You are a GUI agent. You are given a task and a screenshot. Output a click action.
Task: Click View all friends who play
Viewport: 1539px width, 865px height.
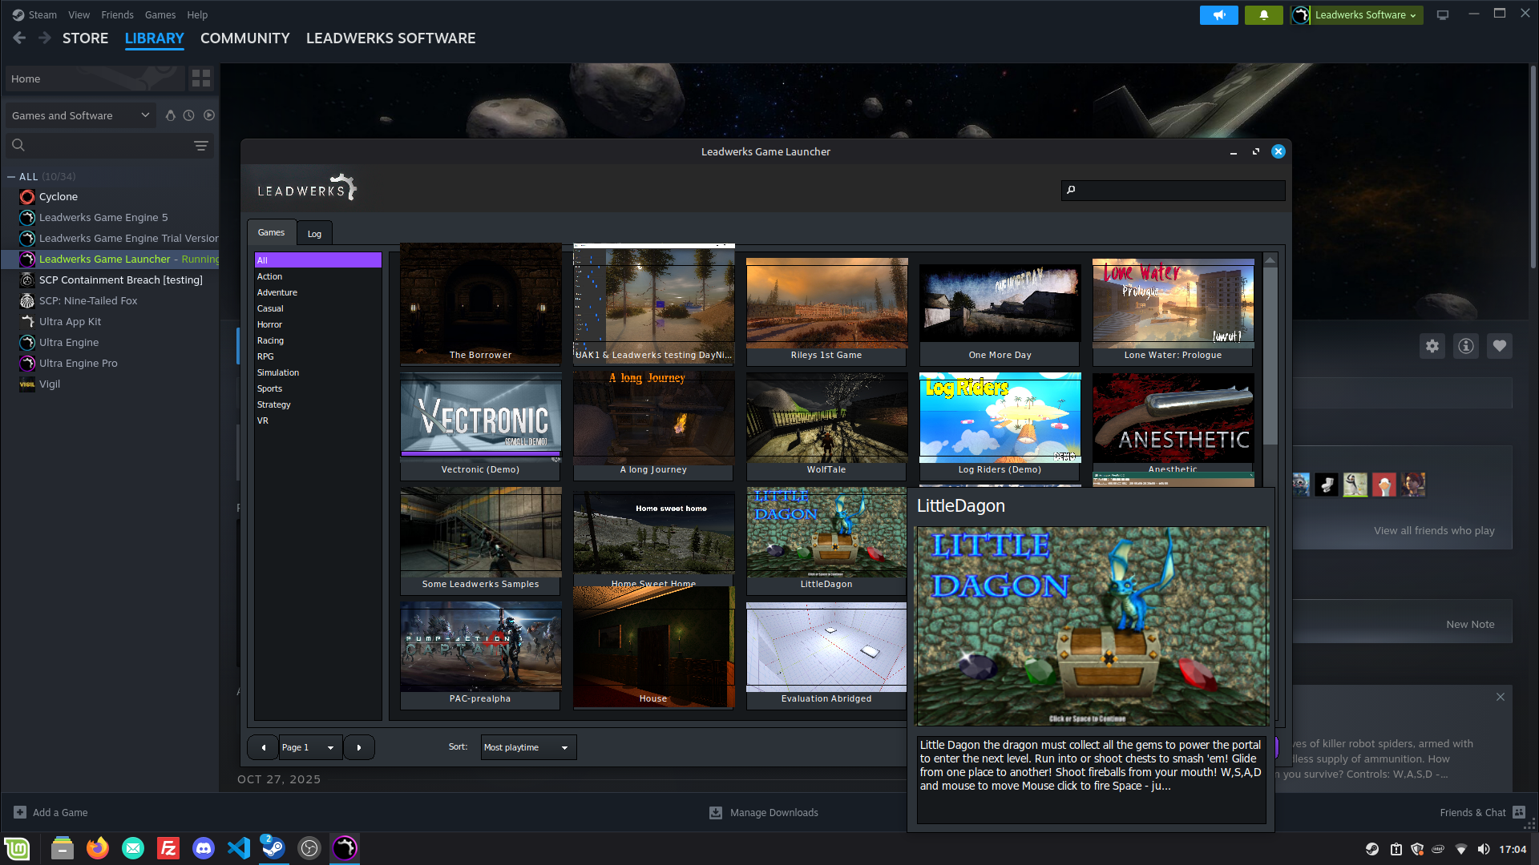point(1433,530)
